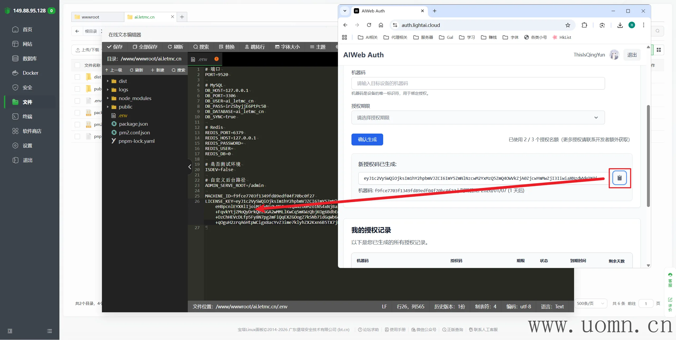Open Chrome extensions puzzle icon
Screen dimensions: 676x340
pos(584,25)
